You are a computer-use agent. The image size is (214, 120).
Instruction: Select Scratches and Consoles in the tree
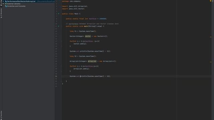coord(16,6)
